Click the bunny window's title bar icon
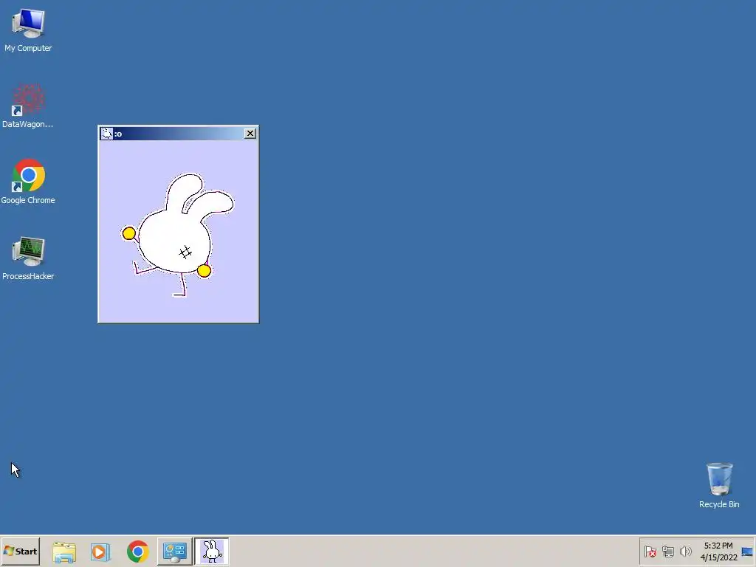 coord(106,134)
